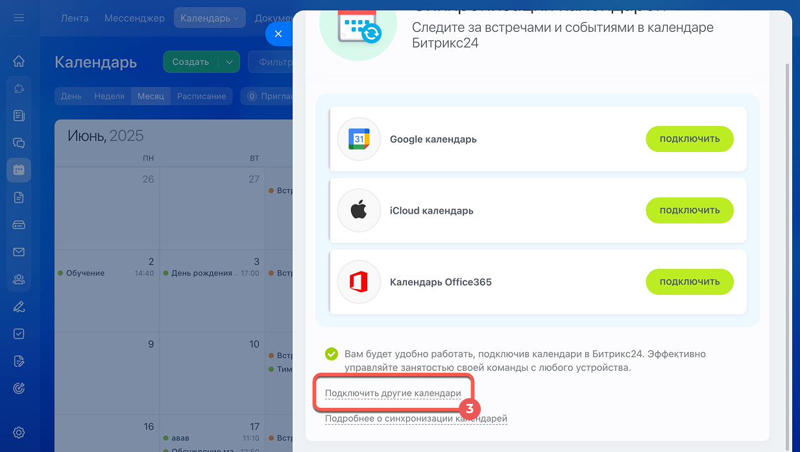Open the target goal icon in sidebar
Image resolution: width=800 pixels, height=452 pixels.
click(x=19, y=388)
